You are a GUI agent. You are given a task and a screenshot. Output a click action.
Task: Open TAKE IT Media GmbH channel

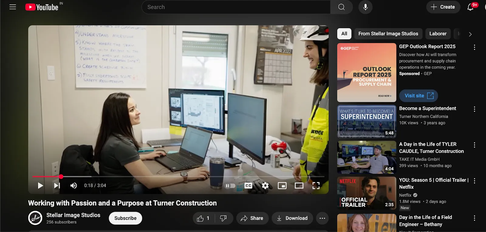[x=419, y=159]
